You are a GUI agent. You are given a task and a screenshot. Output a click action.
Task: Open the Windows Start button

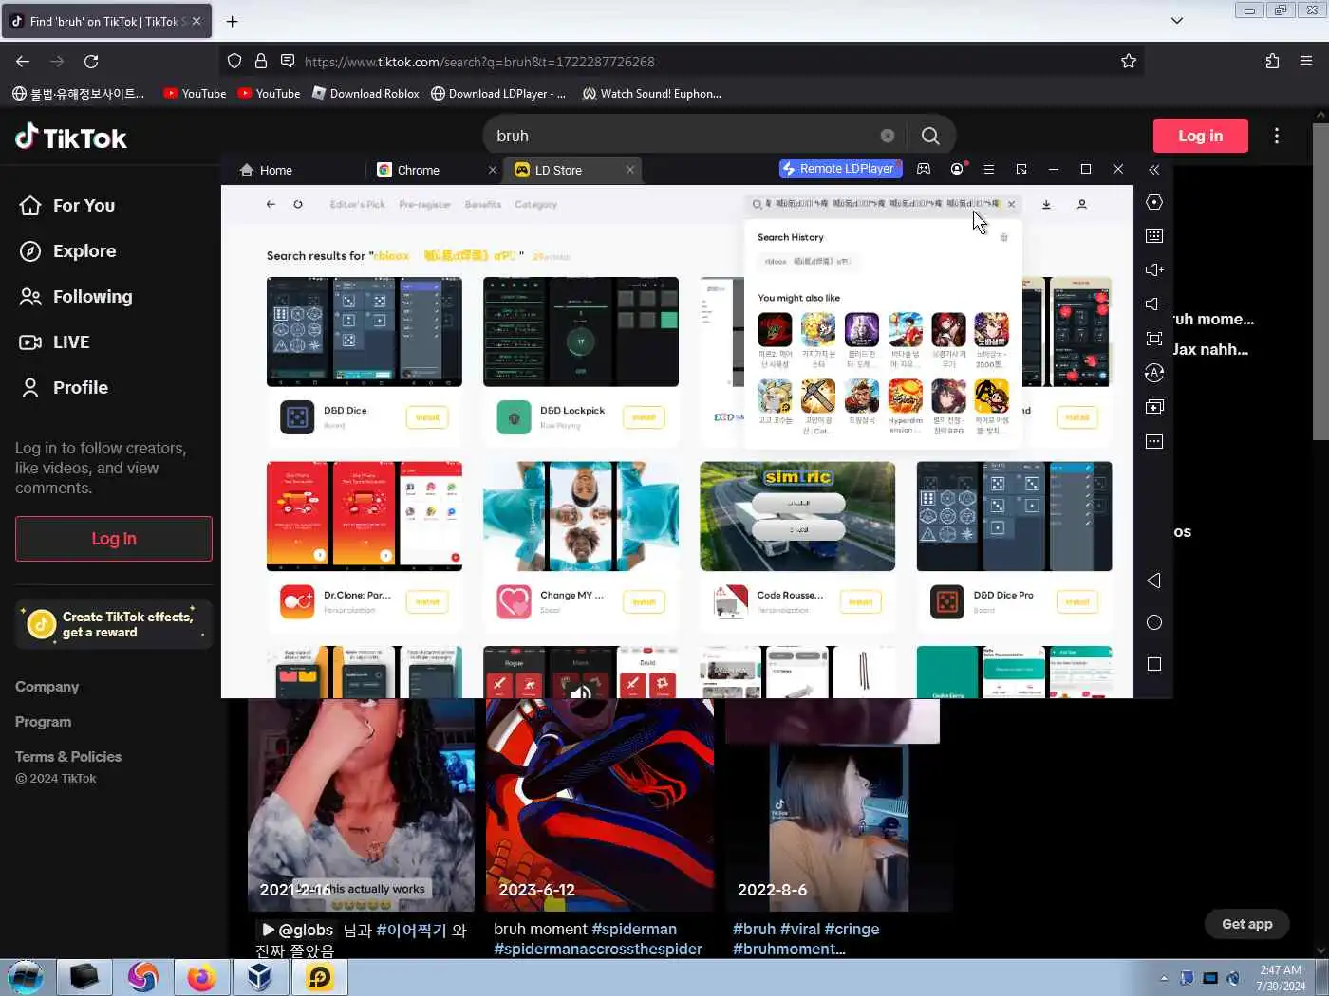tap(25, 977)
